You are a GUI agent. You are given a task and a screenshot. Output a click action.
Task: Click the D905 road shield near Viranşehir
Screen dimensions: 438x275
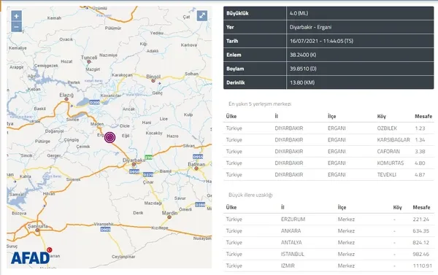tap(105, 229)
